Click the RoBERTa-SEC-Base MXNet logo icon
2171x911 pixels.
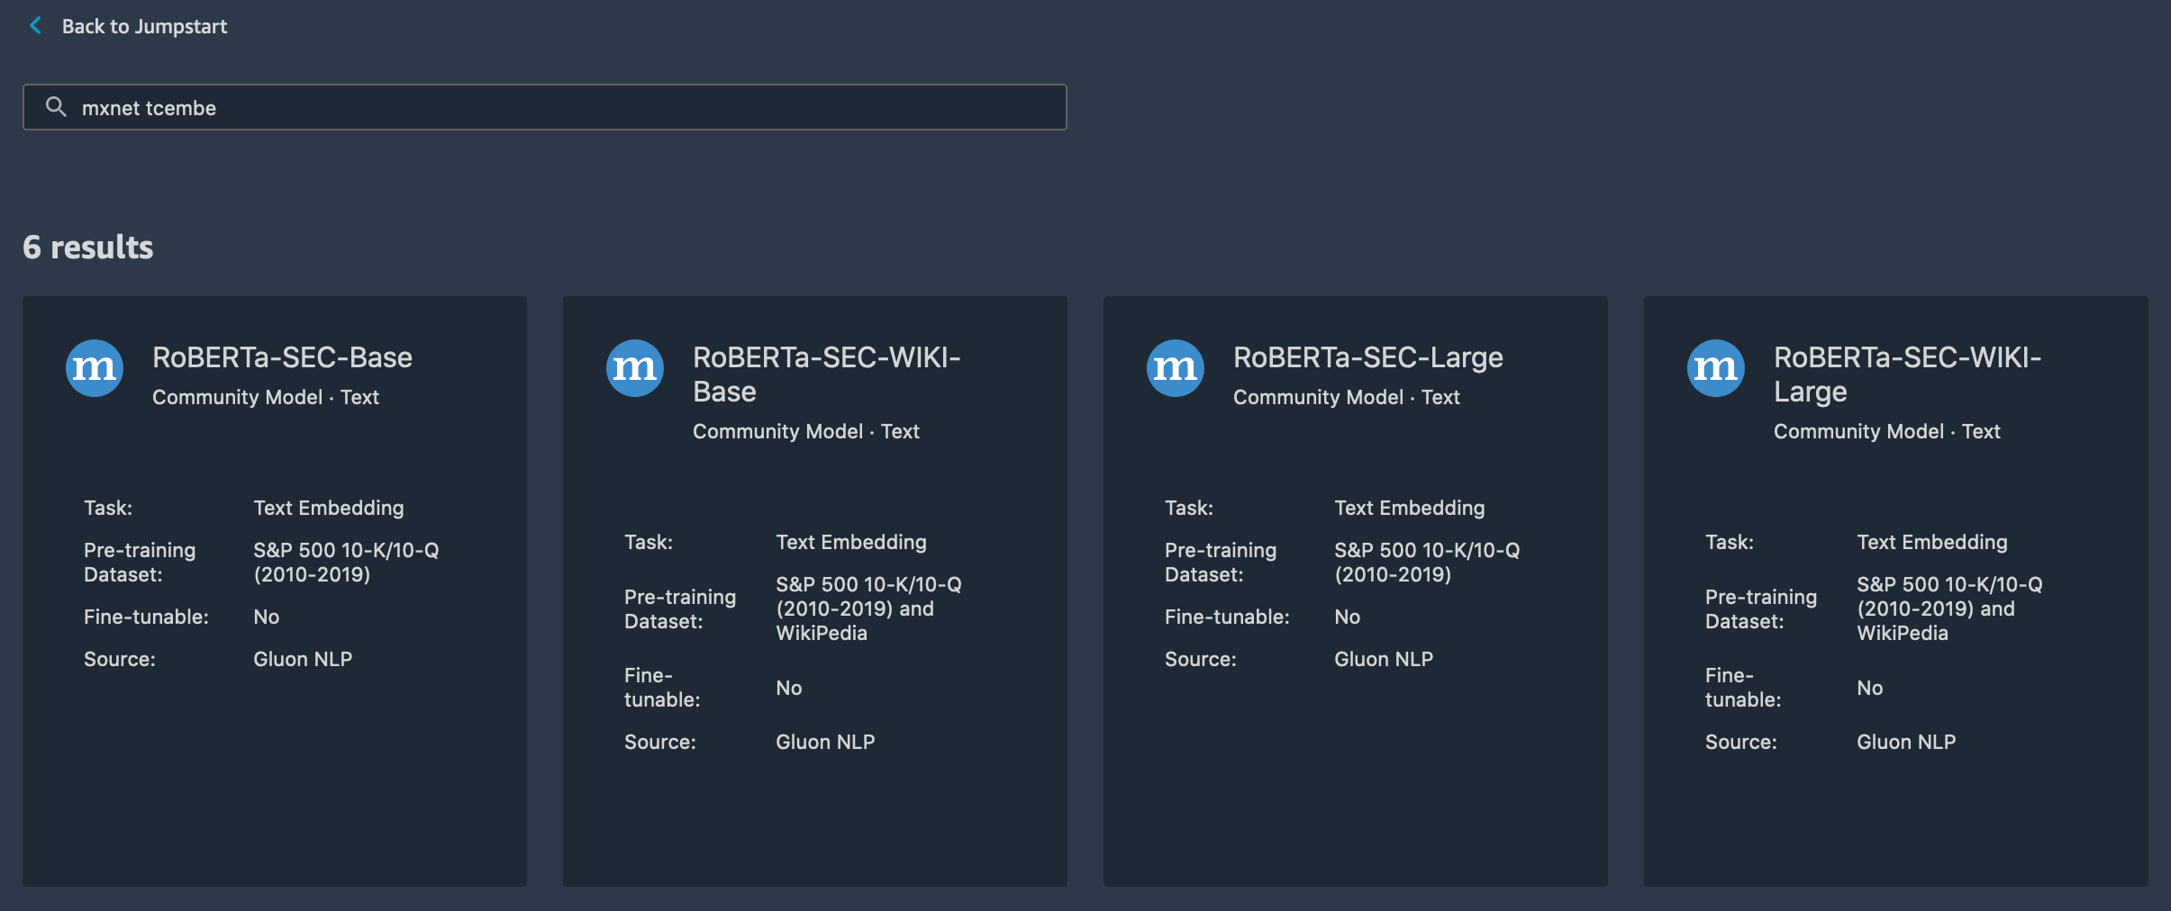(x=95, y=368)
